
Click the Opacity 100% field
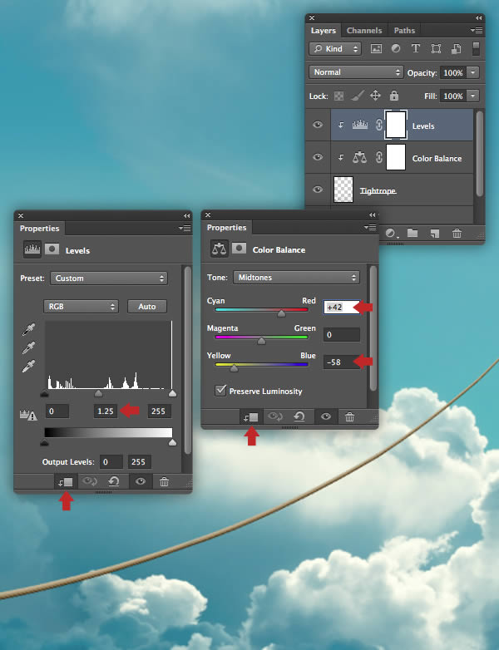[x=453, y=72]
